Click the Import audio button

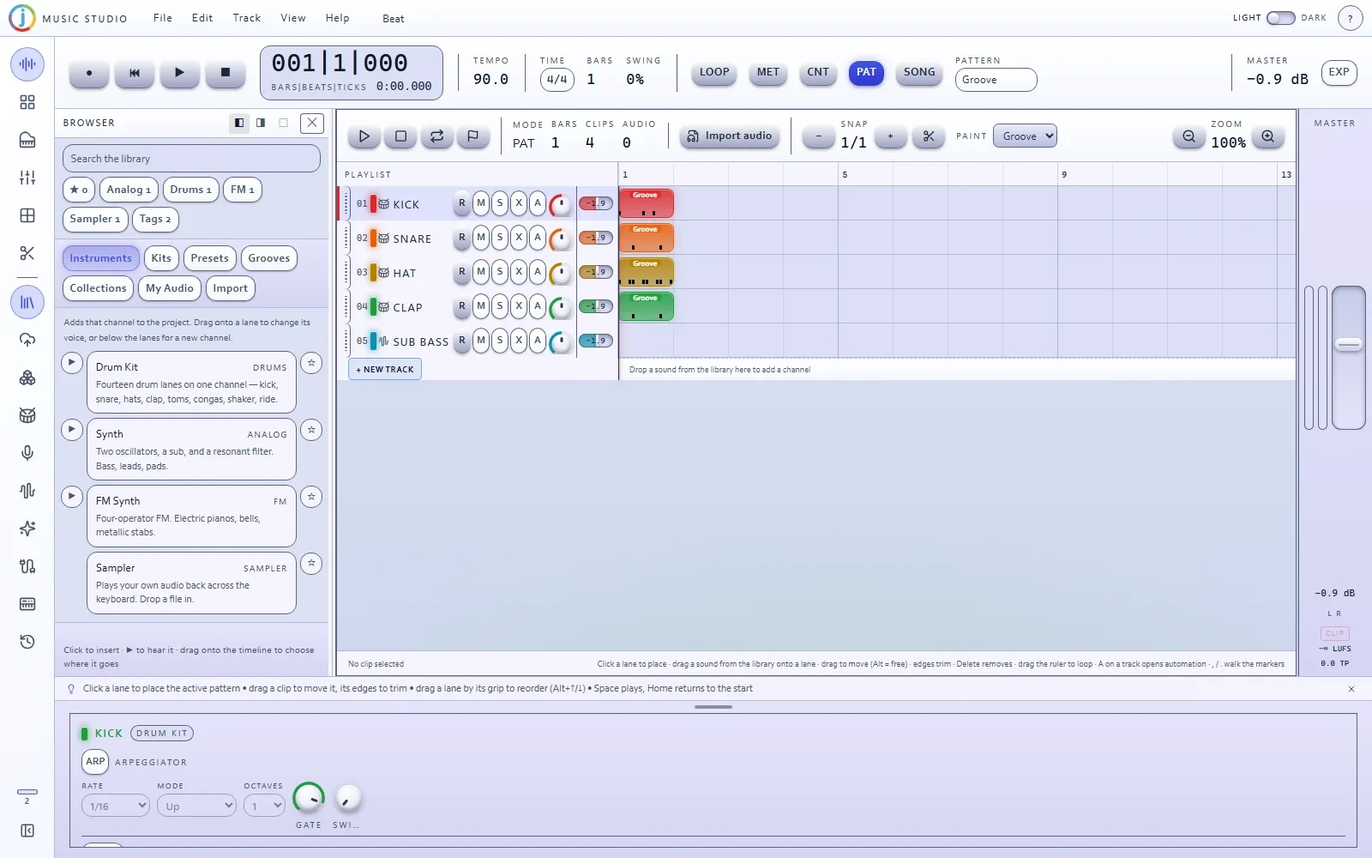[x=730, y=136]
